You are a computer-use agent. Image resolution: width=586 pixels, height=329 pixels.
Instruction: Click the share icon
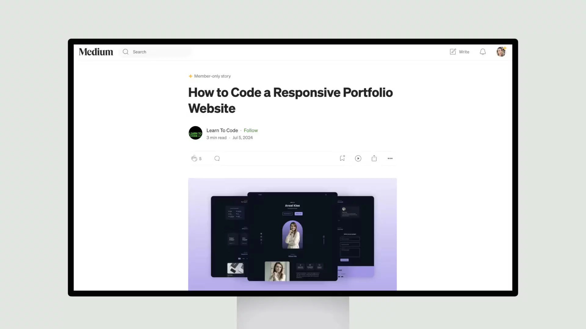(x=374, y=158)
